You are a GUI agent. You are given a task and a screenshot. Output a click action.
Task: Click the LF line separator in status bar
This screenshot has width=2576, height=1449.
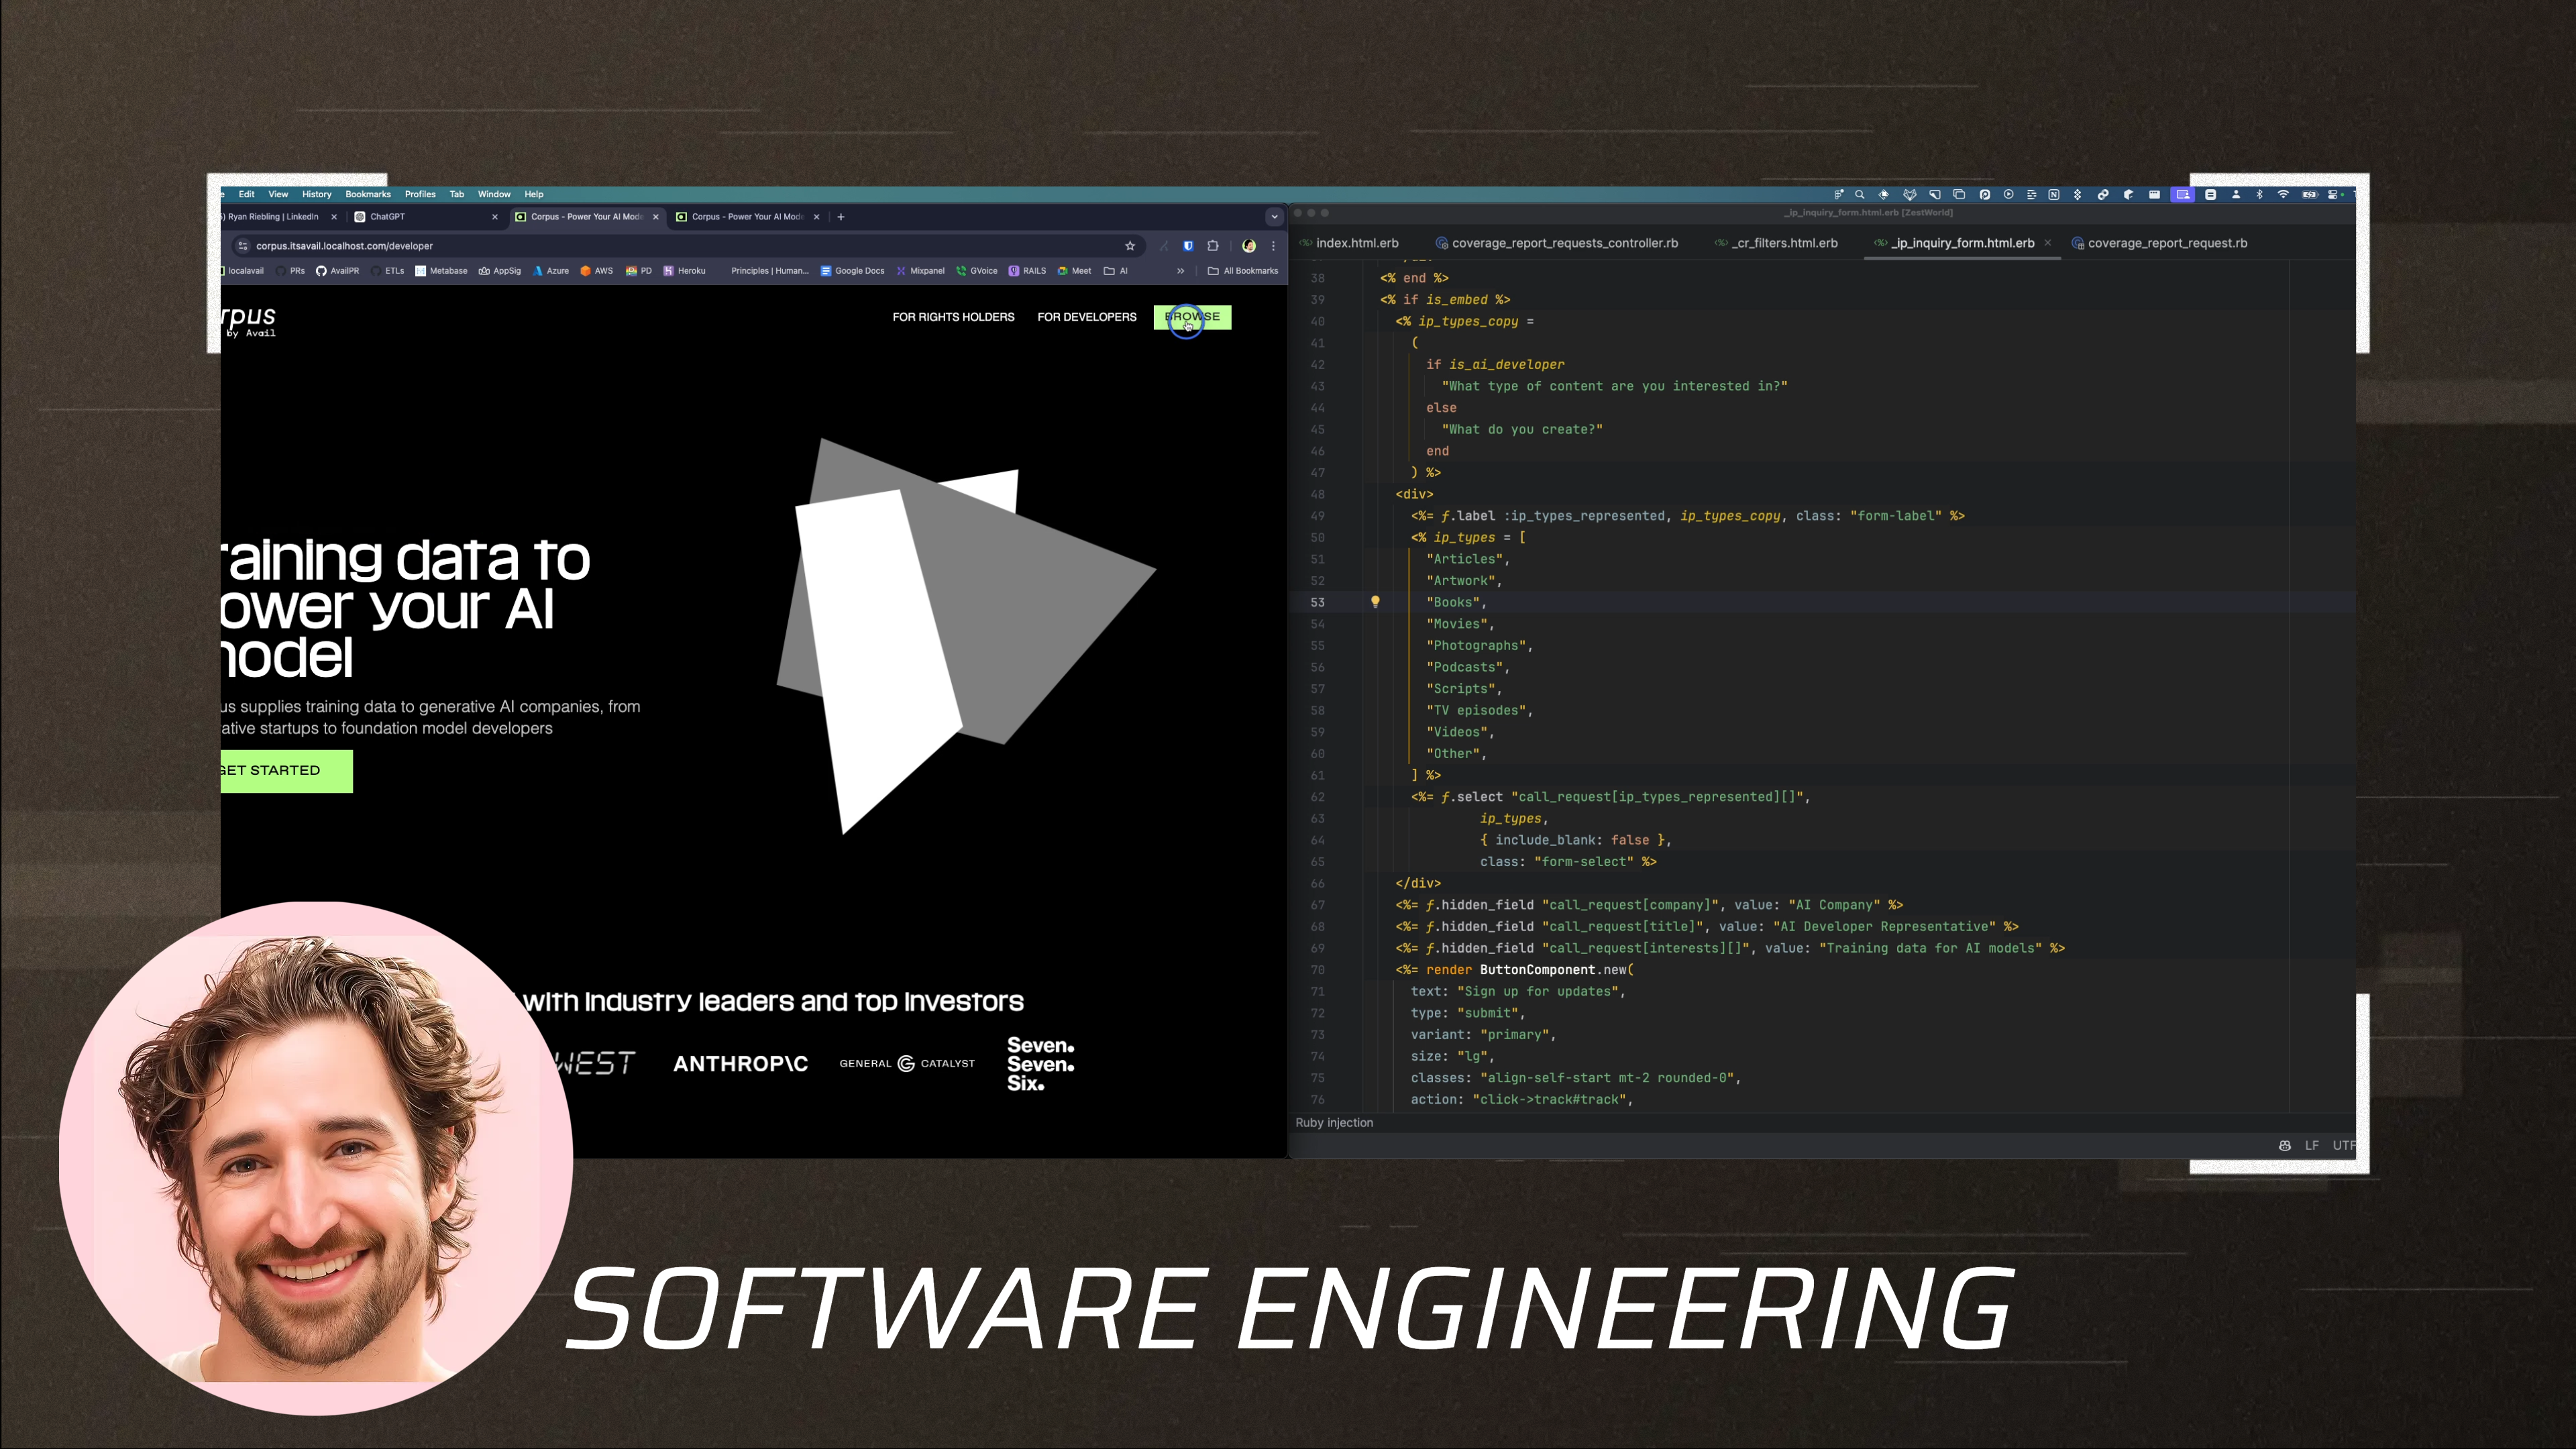(x=2312, y=1146)
